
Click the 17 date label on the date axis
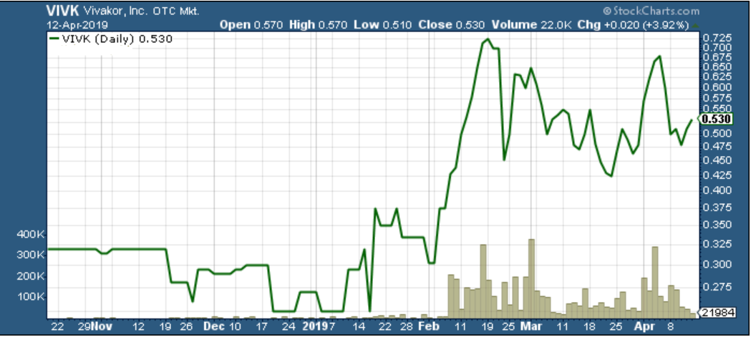click(x=261, y=327)
